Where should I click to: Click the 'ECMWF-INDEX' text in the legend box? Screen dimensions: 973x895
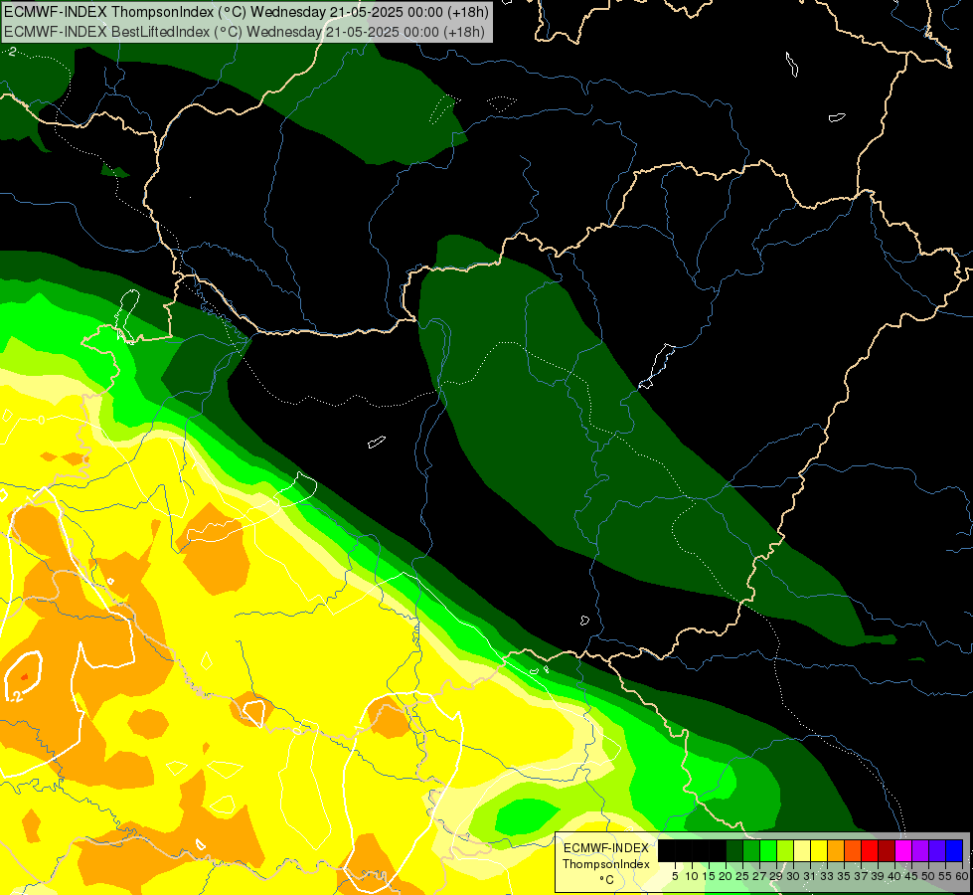pos(606,848)
